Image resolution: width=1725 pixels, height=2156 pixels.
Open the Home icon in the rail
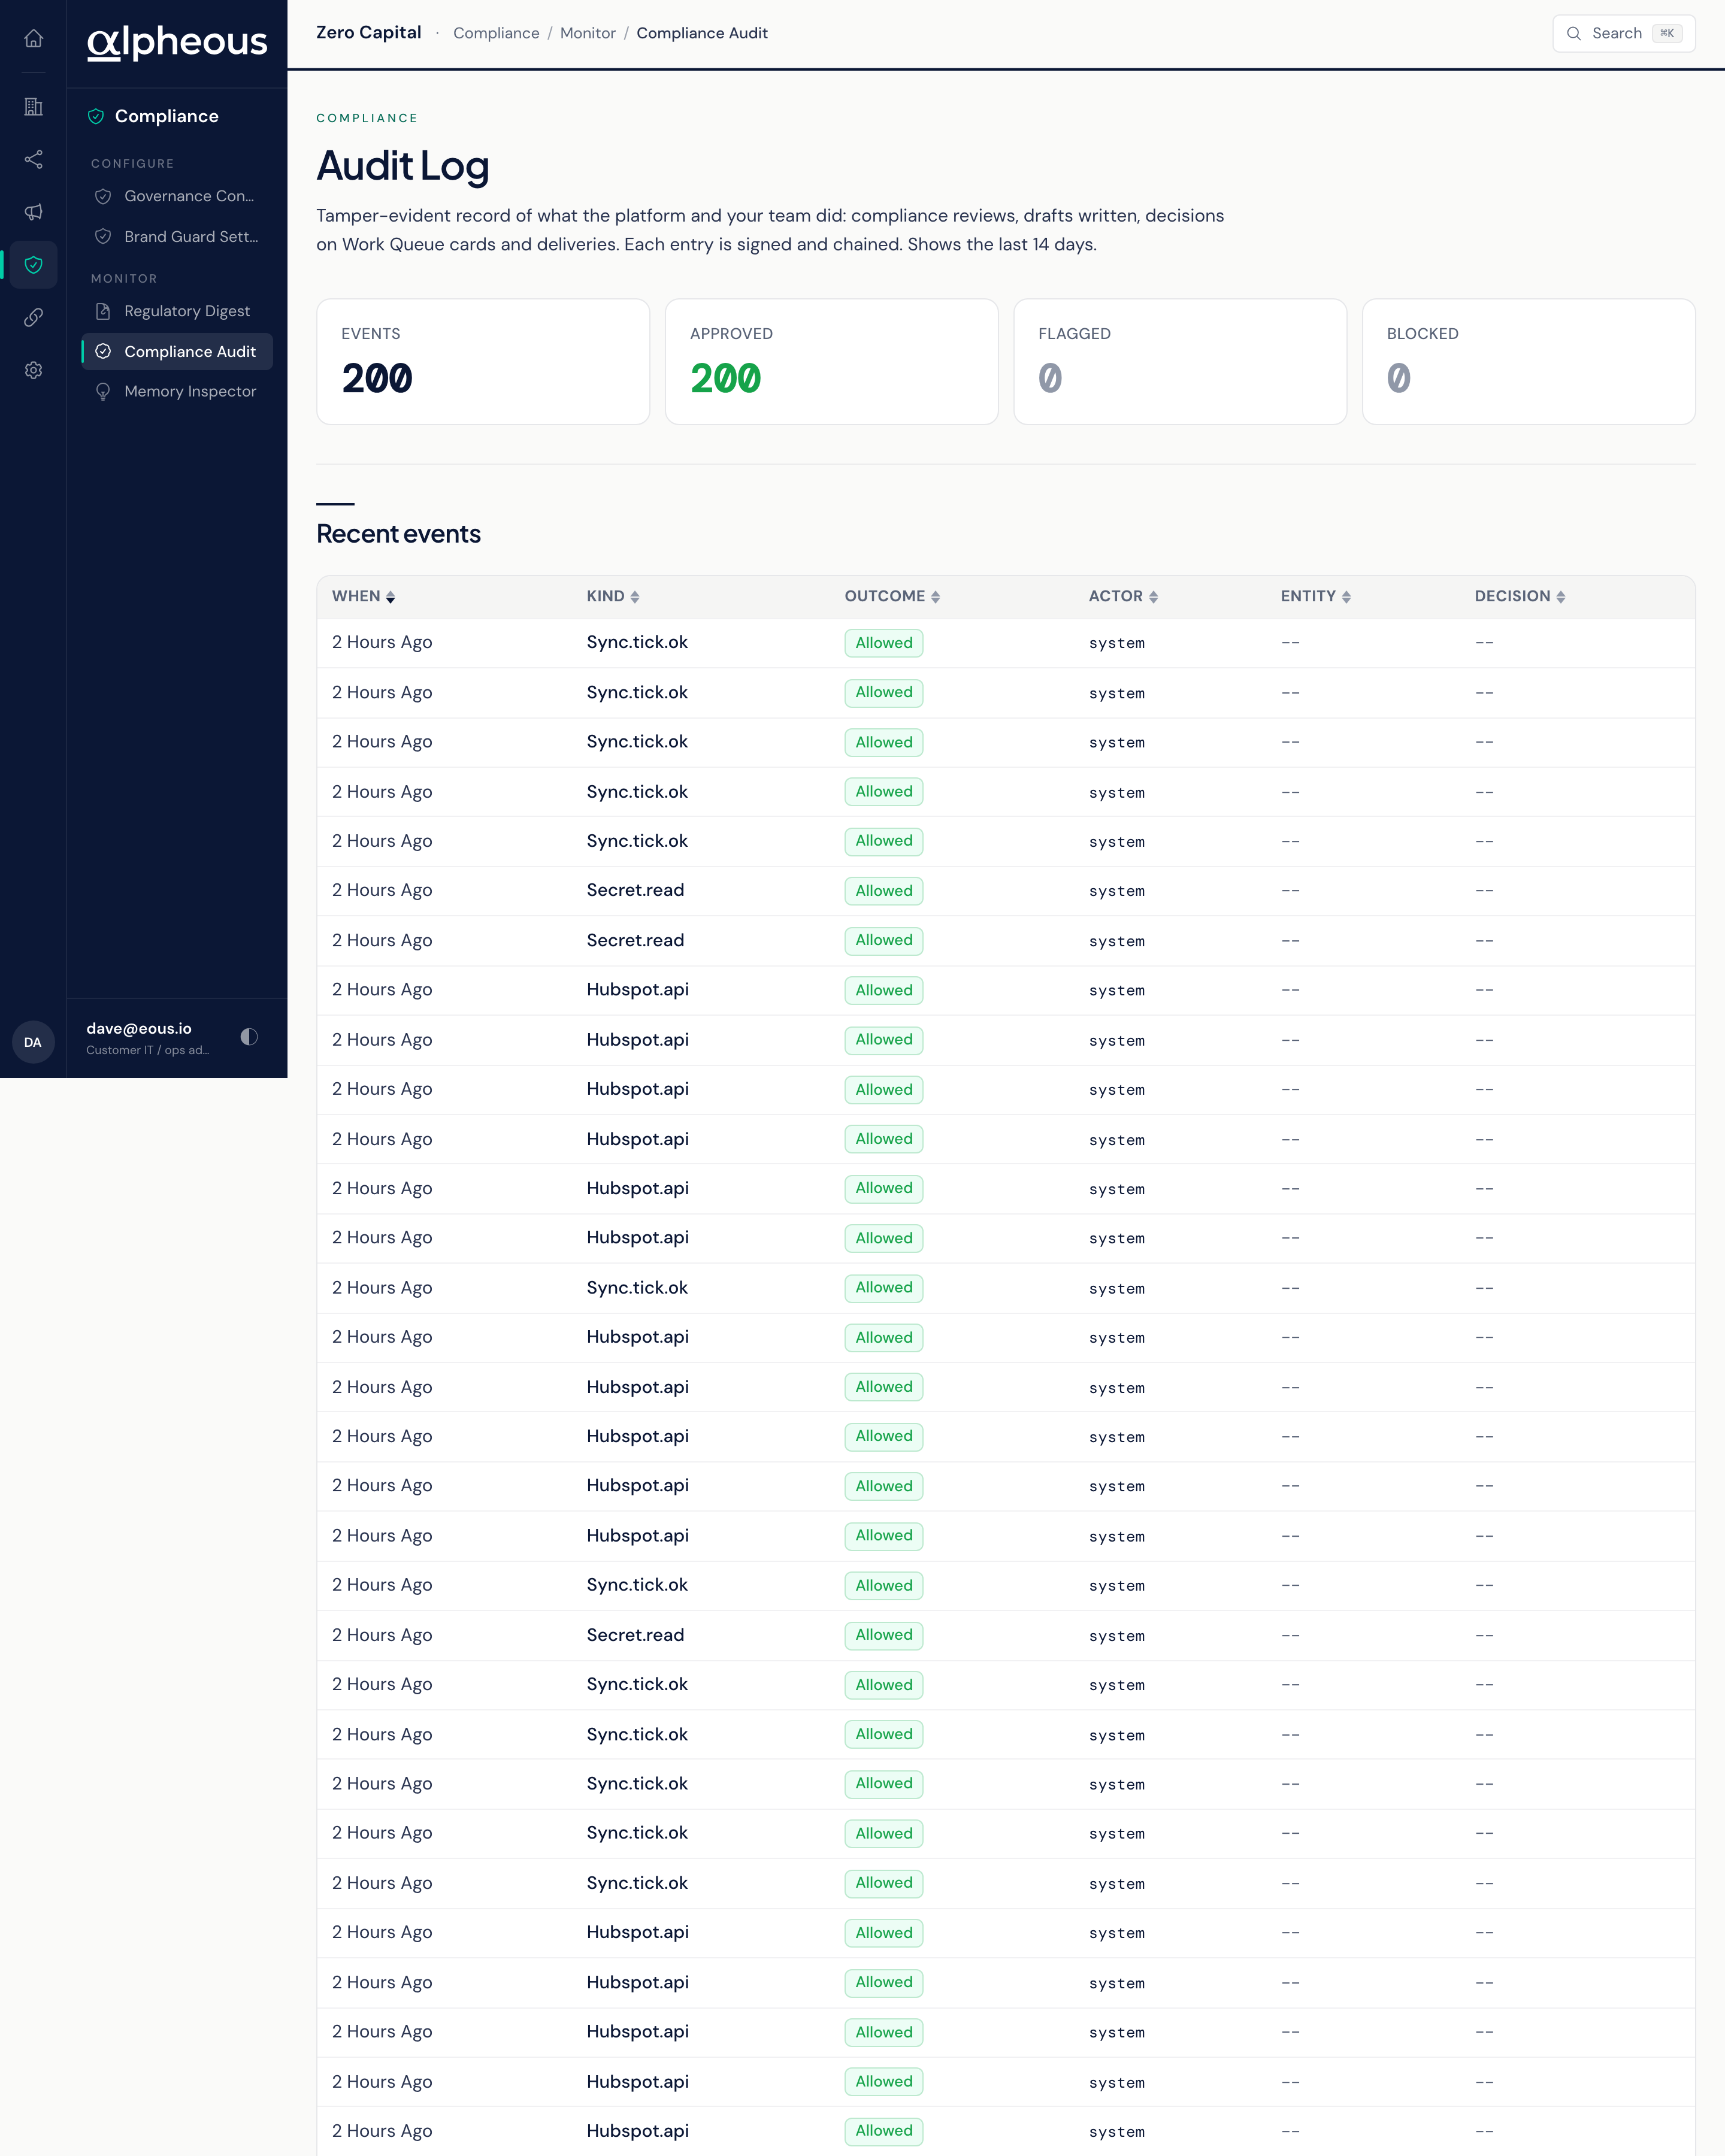pyautogui.click(x=33, y=38)
